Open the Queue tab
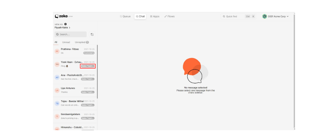The width and height of the screenshot is (334, 139). pos(125,16)
